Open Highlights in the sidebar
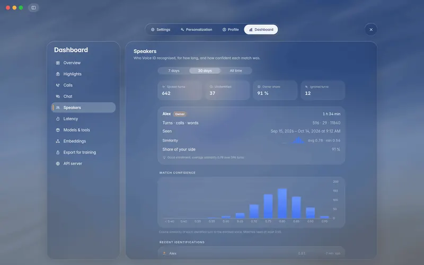Screen dimensions: 424x265 coord(83,74)
